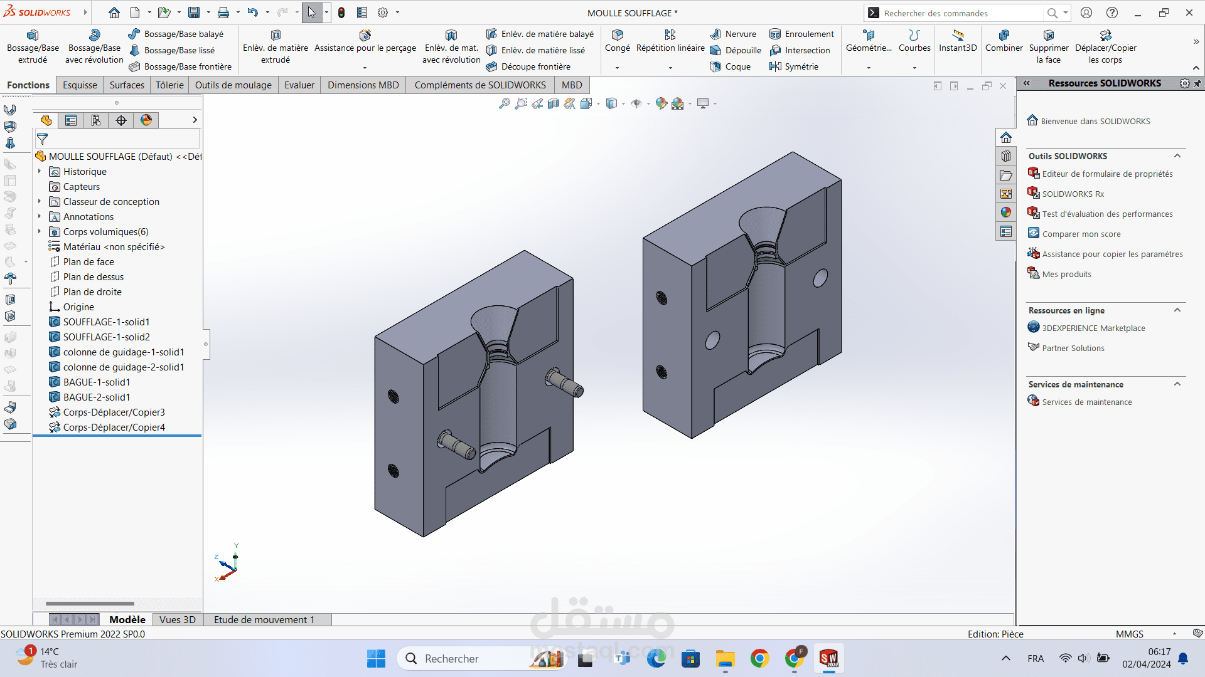Open the Instant3D toggle
The image size is (1205, 677).
tap(958, 41)
